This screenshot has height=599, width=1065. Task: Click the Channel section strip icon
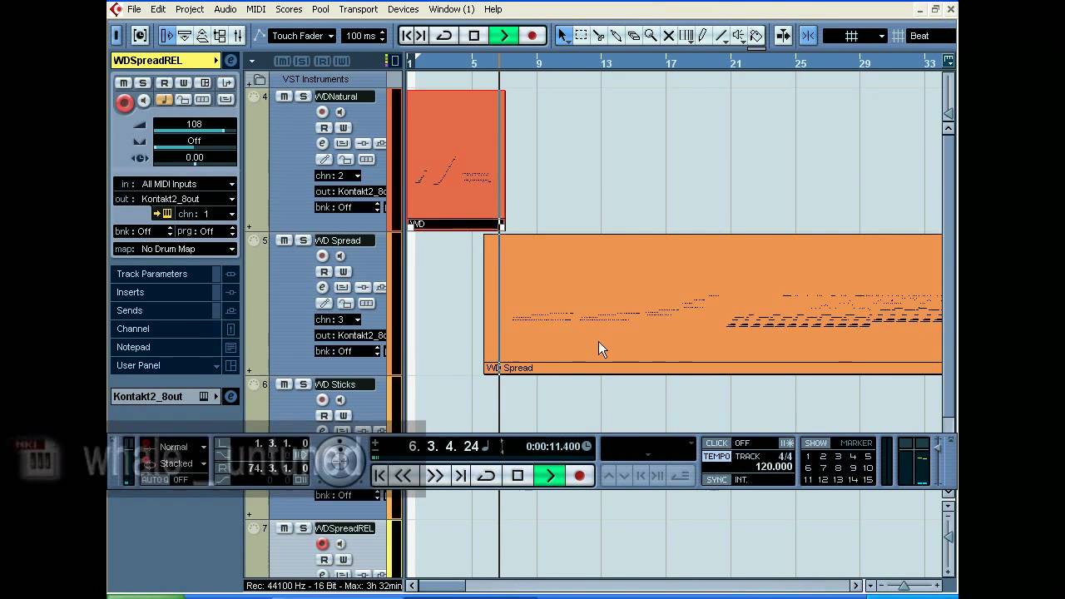point(230,329)
